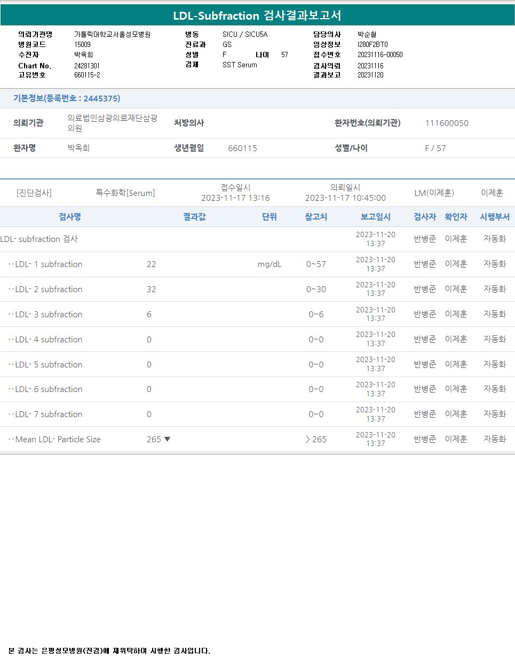This screenshot has height=666, width=515.
Task: Click the 보고일시 column header
Action: [x=375, y=217]
